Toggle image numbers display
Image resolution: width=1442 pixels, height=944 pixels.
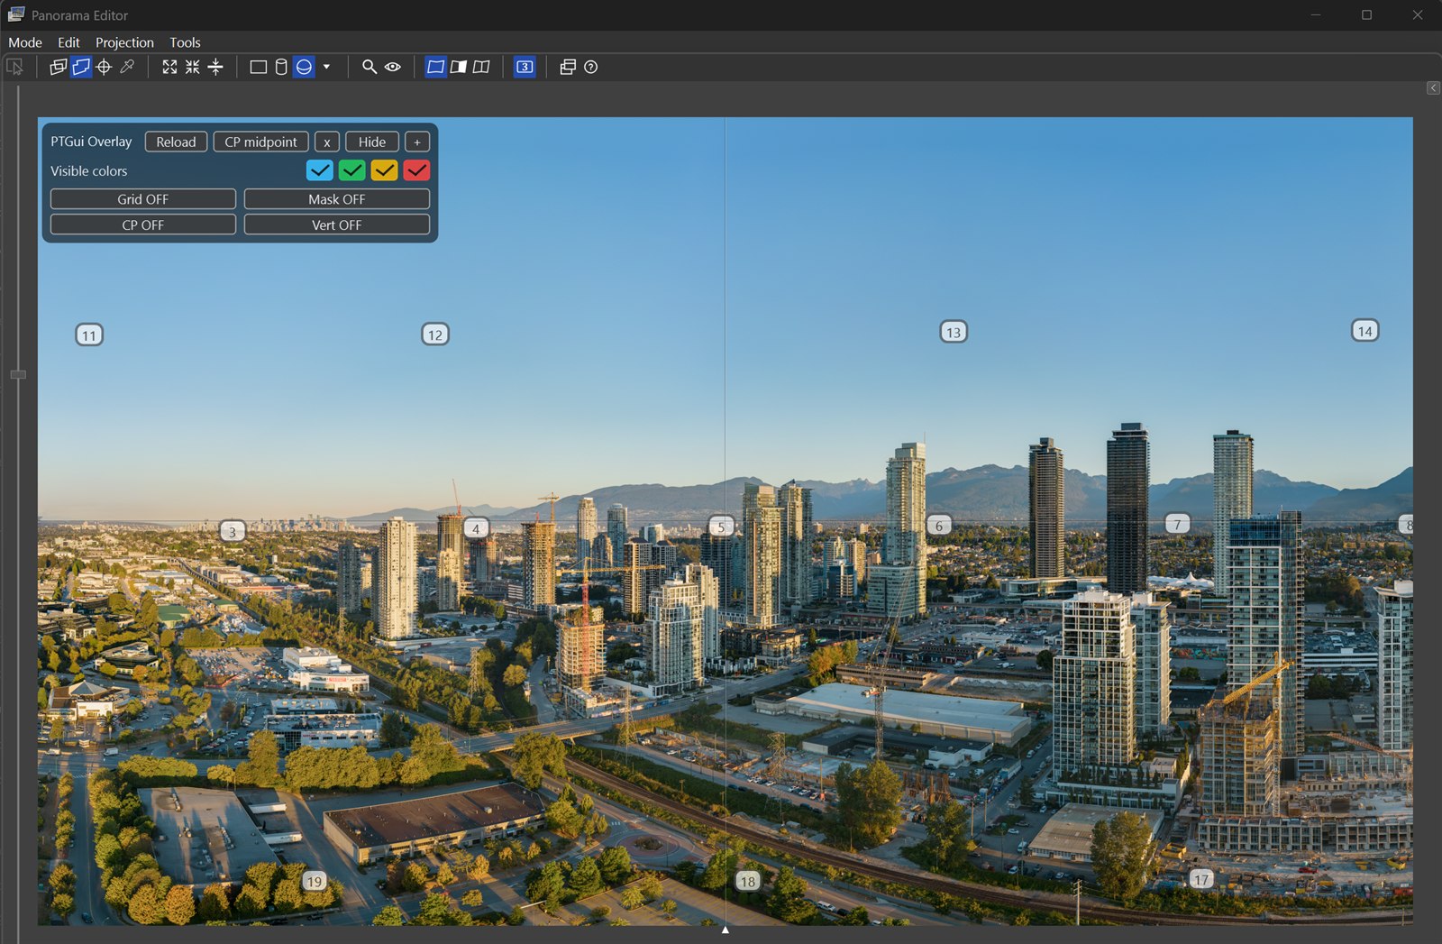524,66
